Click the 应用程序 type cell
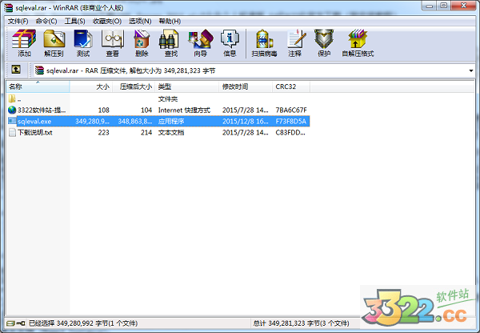480x333 pixels. pyautogui.click(x=171, y=122)
